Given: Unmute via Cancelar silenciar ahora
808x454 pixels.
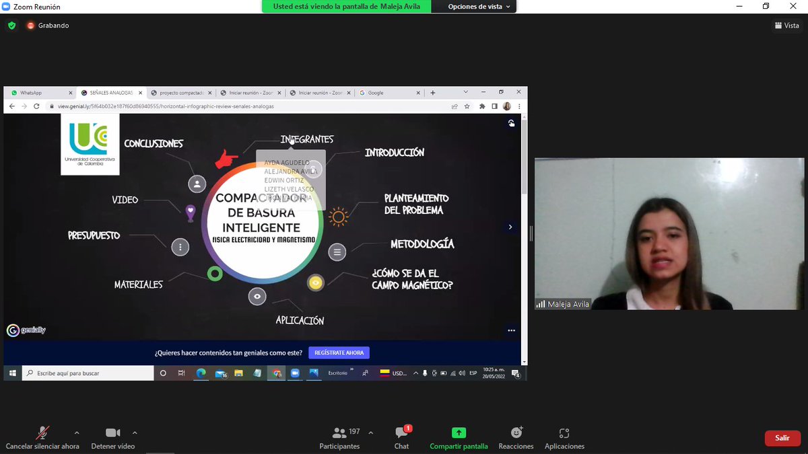Looking at the screenshot, I should [x=42, y=437].
